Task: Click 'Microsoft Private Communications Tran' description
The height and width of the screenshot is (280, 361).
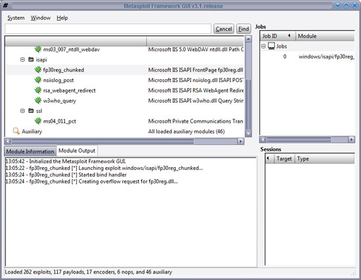Action: (x=196, y=121)
